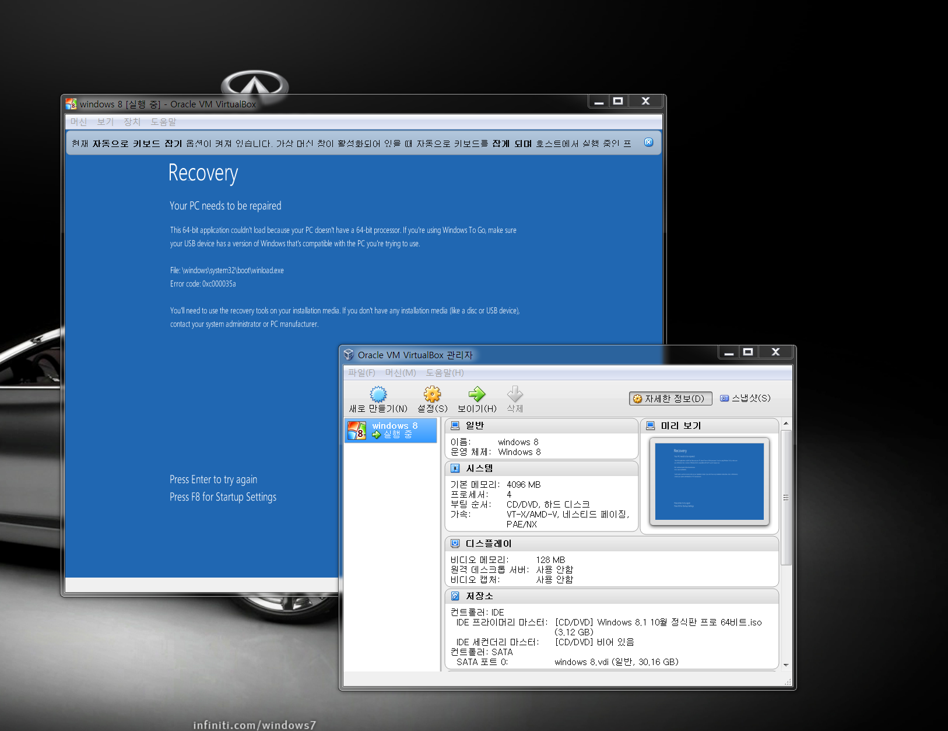Click 'Press Enter to try again' text
The height and width of the screenshot is (731, 948).
(213, 480)
